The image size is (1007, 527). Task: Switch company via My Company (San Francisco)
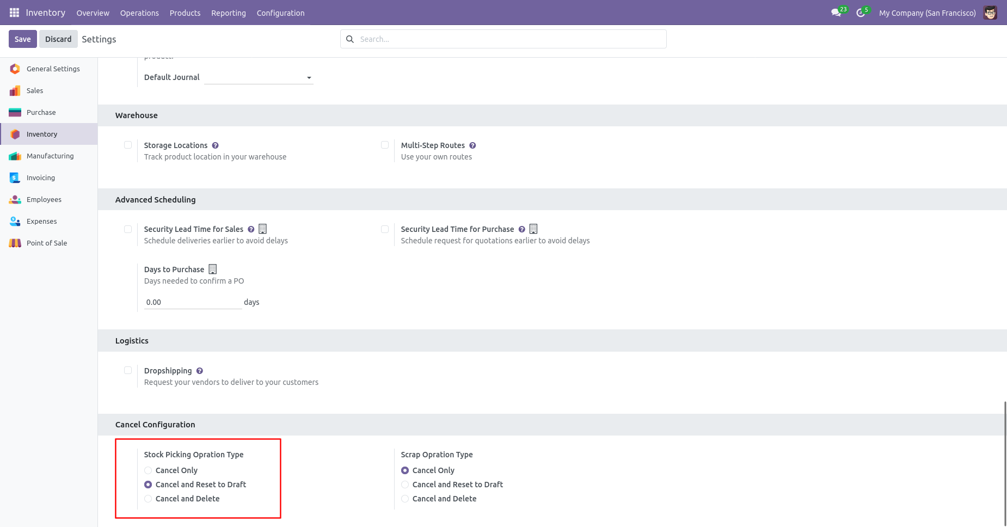pos(927,13)
